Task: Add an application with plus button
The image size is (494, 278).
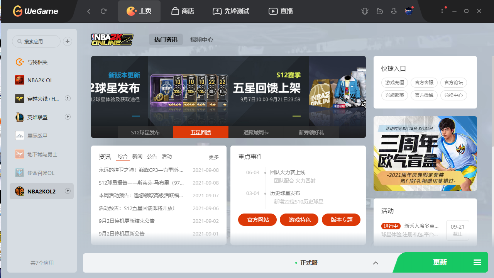Action: [68, 41]
